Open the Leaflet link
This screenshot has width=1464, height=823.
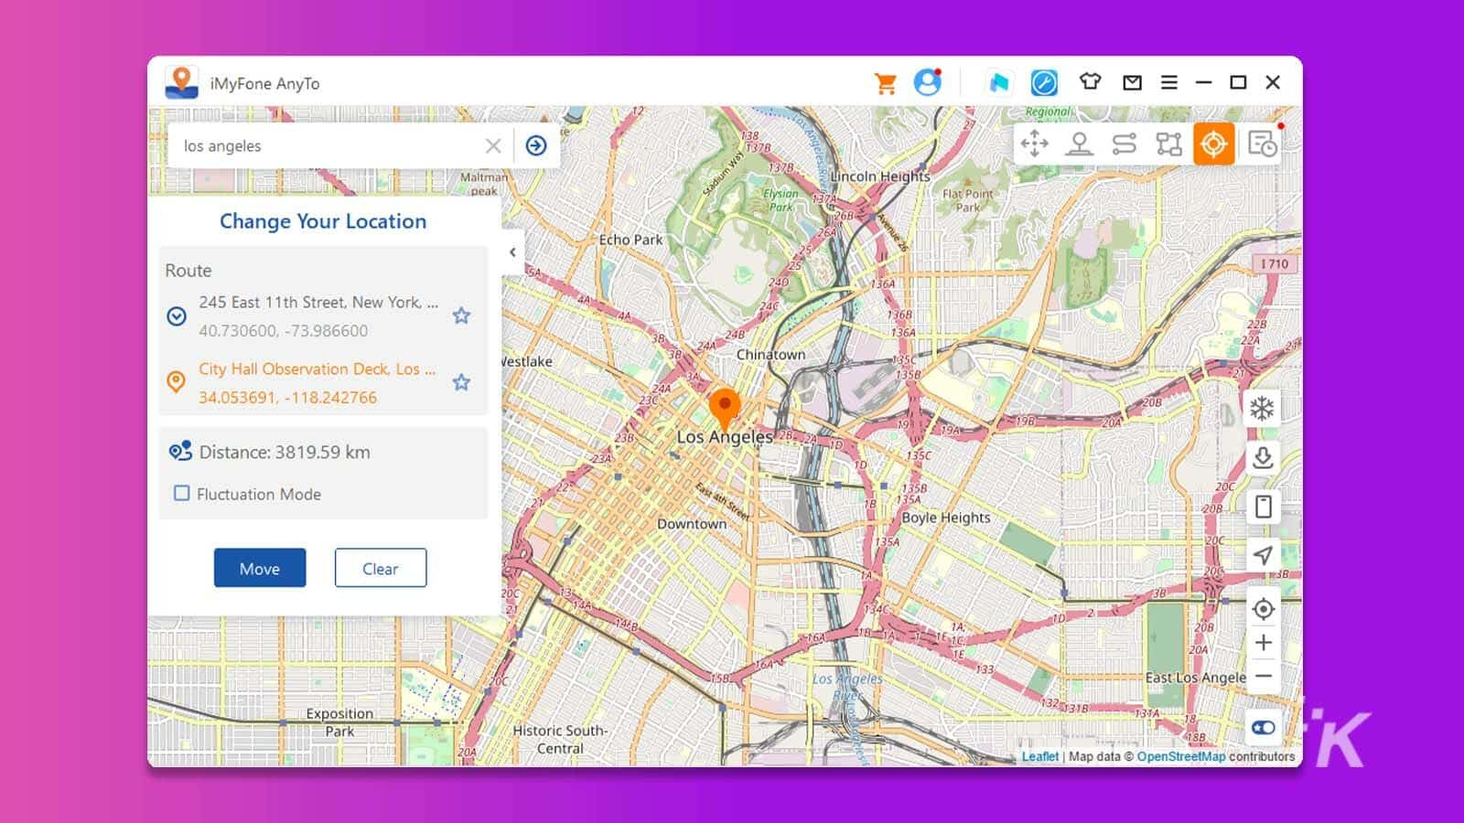[1039, 756]
